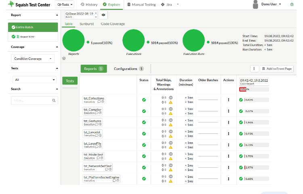Click warning triangle in tst_Lancelot row

170,136
